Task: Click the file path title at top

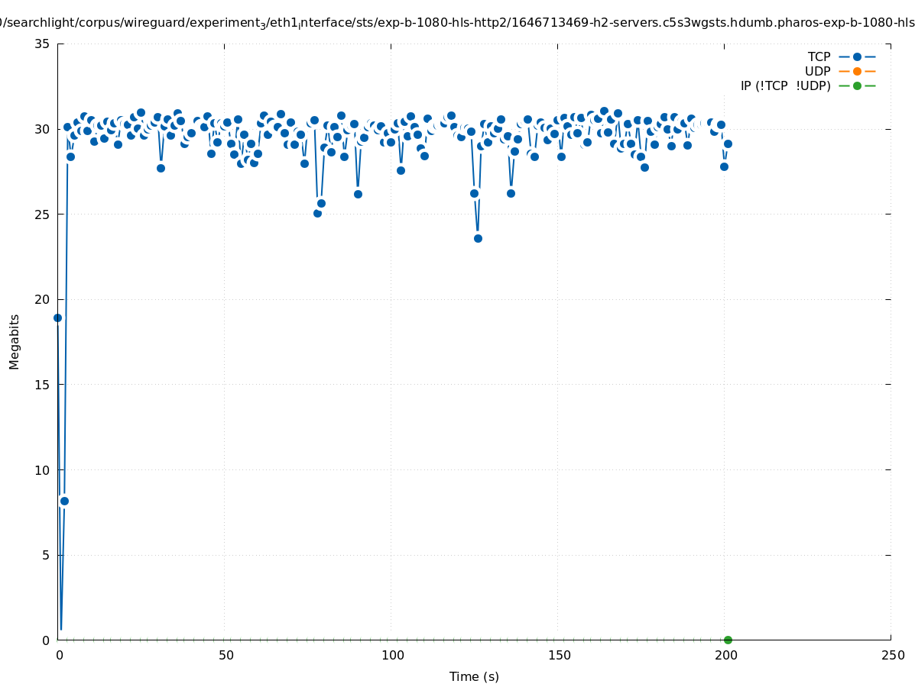Action: click(459, 23)
